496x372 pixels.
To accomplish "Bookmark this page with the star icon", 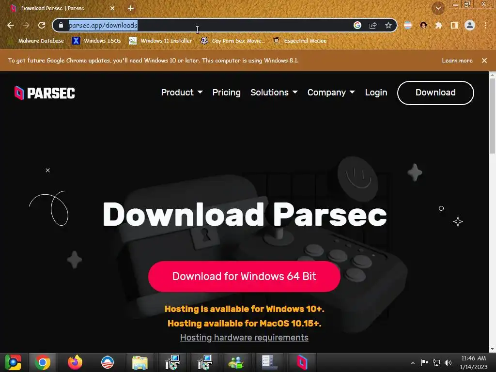I will (388, 25).
